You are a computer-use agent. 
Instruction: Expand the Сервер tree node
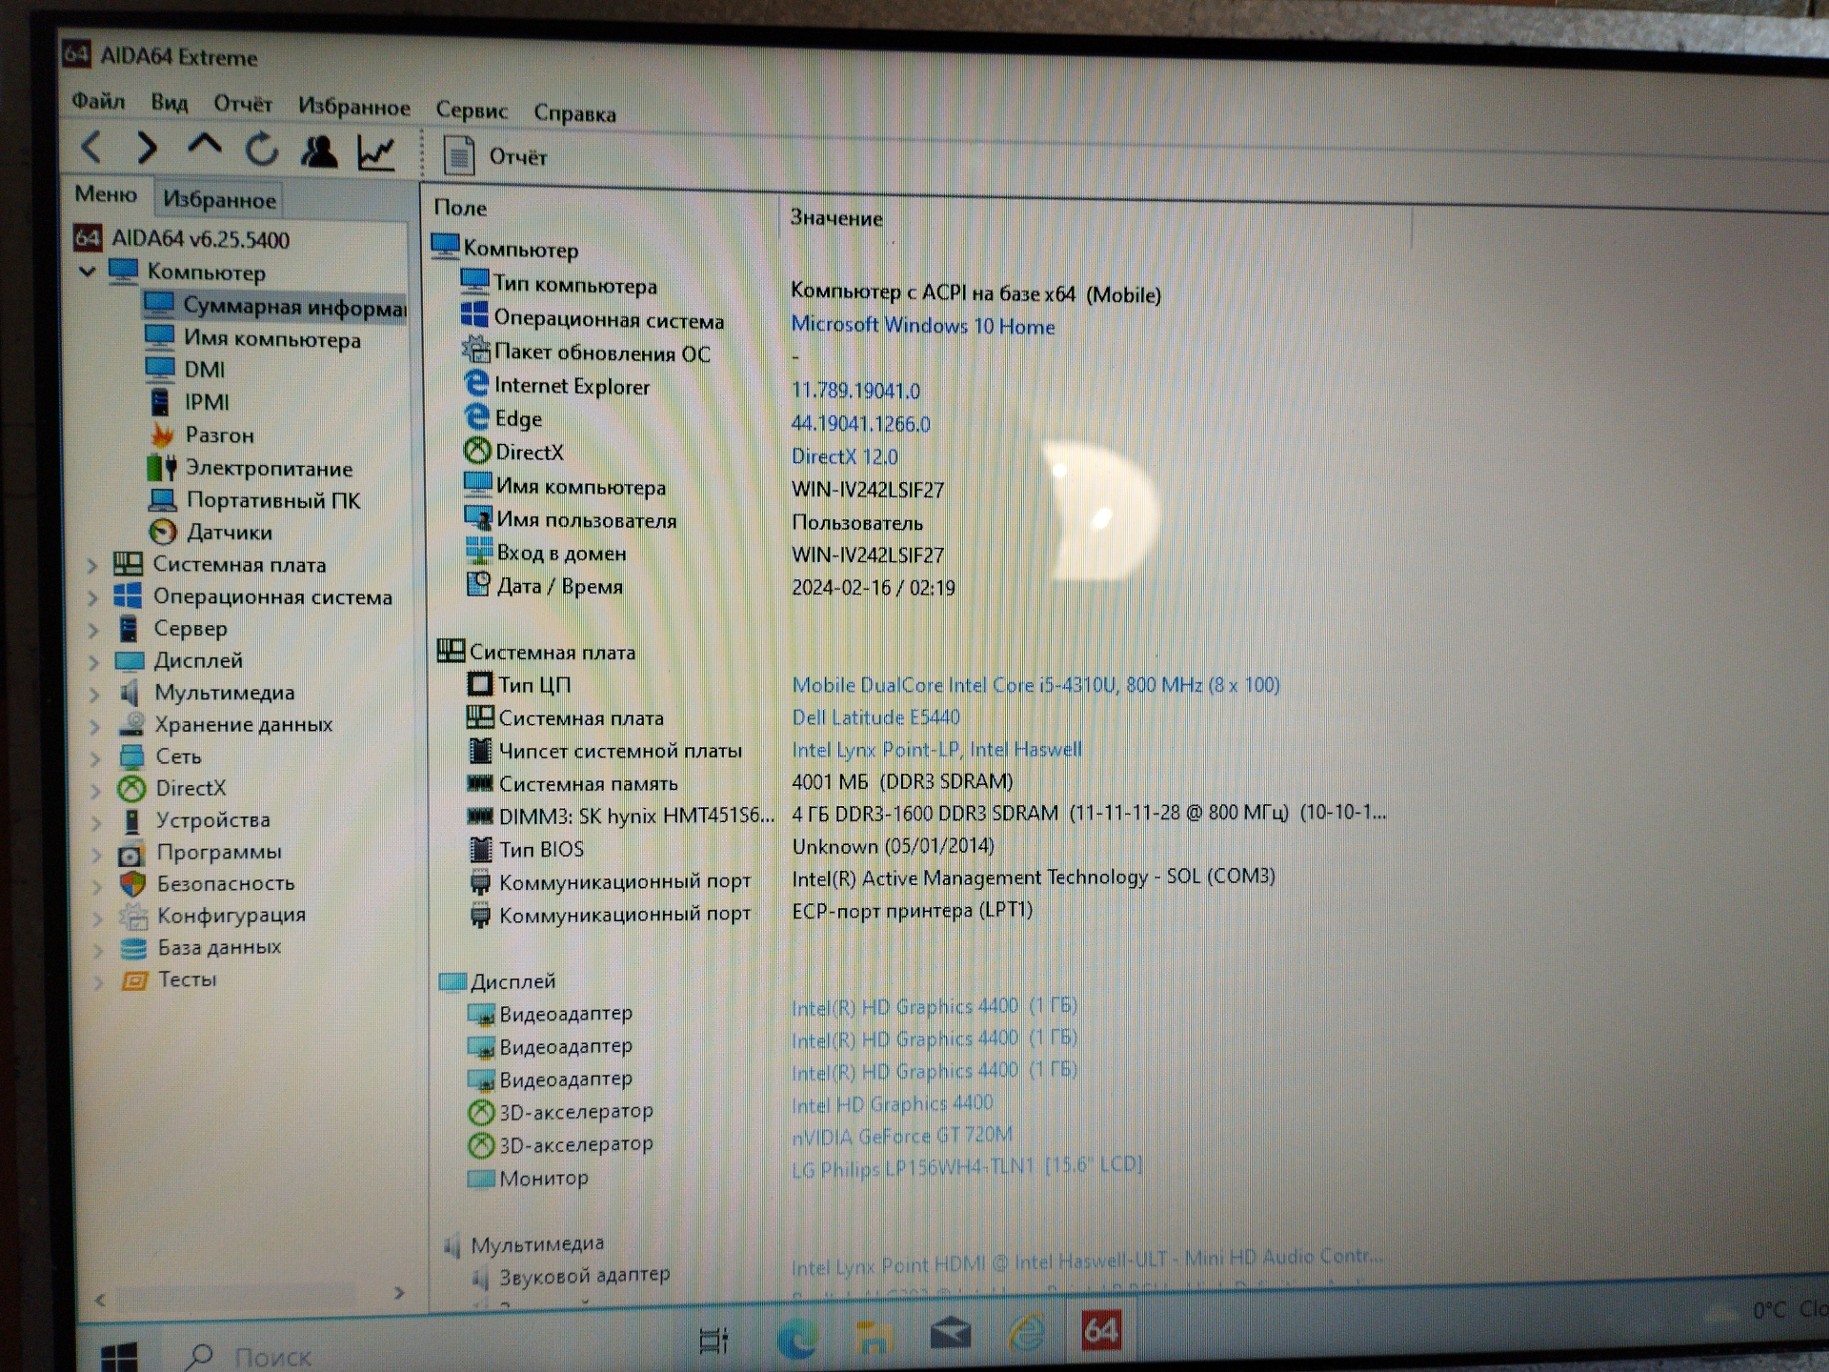tap(93, 630)
